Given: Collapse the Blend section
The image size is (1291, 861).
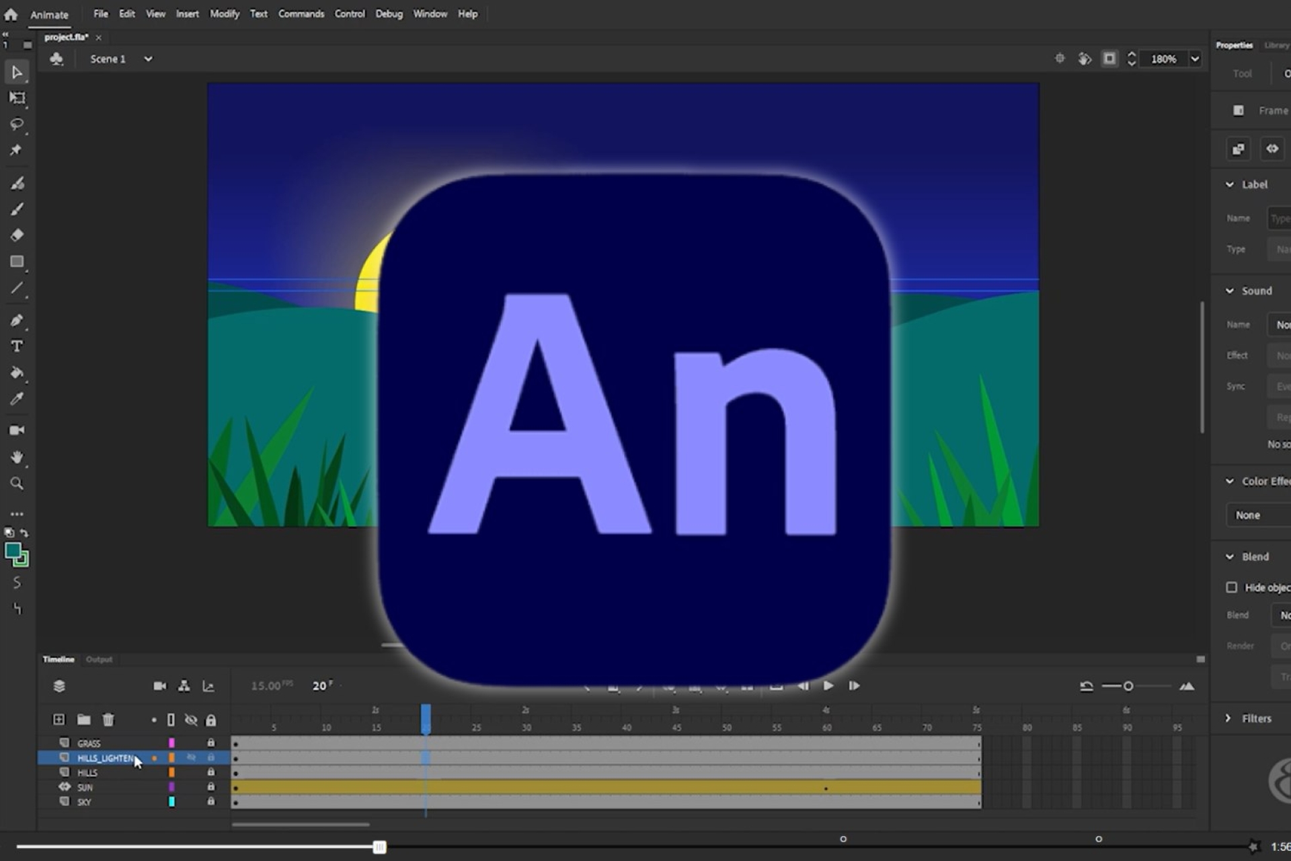Looking at the screenshot, I should [x=1230, y=556].
